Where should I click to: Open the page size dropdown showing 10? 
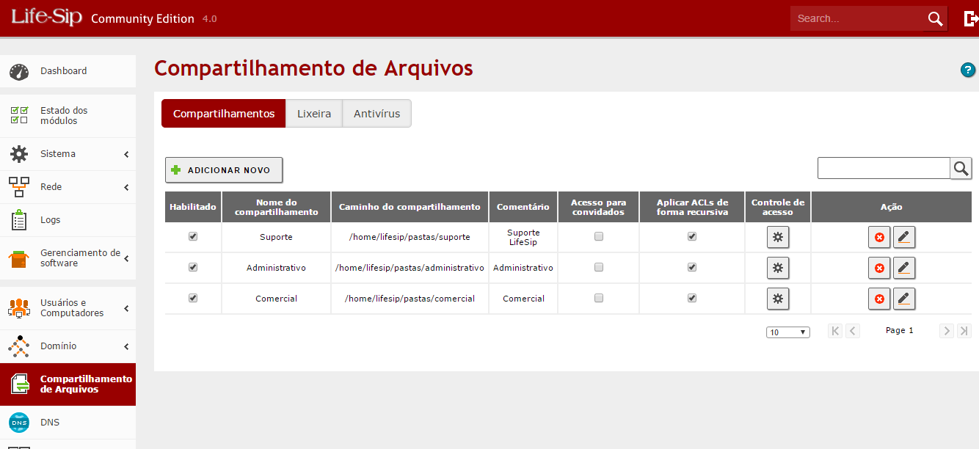click(x=787, y=332)
